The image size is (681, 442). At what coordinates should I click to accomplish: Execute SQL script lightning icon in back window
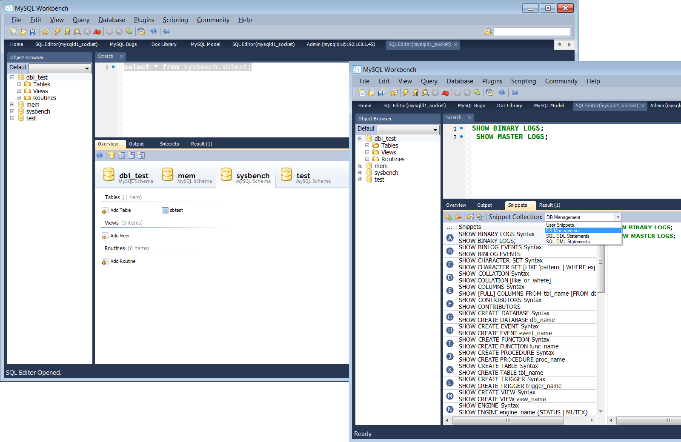coord(58,31)
